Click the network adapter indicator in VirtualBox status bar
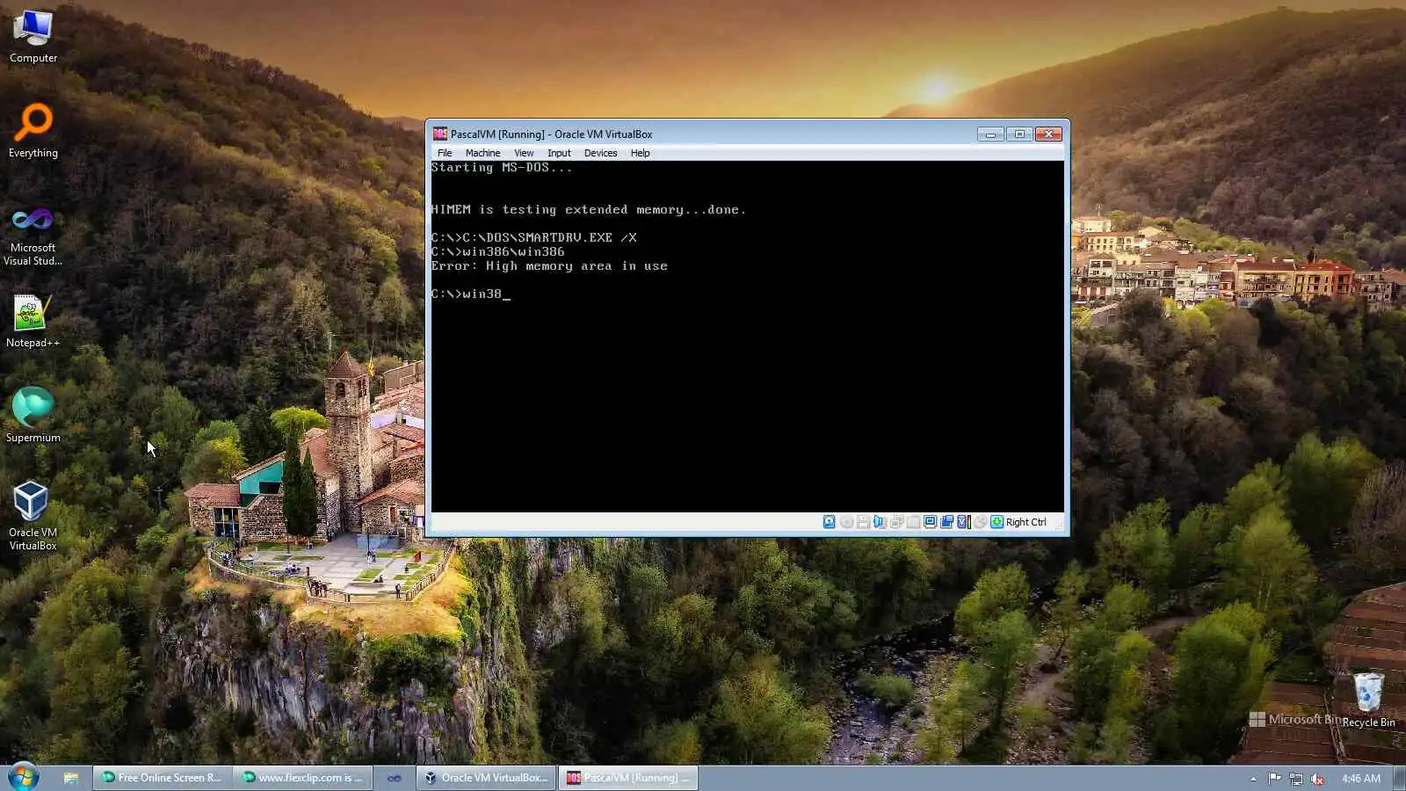 click(896, 522)
